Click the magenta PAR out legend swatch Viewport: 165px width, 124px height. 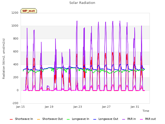click(x=142, y=119)
